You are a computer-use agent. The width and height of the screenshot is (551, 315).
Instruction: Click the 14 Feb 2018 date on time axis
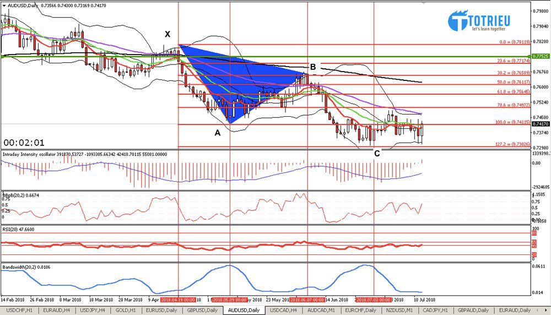(x=13, y=300)
